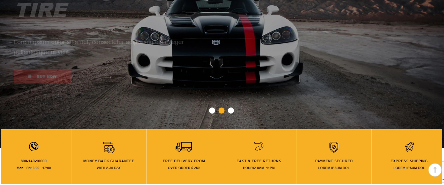This screenshot has width=444, height=185.
Task: Click the express shipping rocket icon
Action: coord(409,147)
